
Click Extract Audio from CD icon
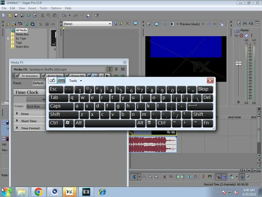click(x=26, y=24)
